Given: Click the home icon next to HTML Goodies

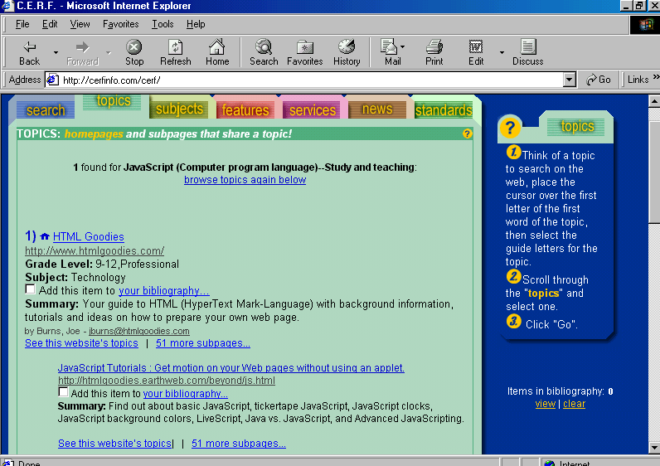Looking at the screenshot, I should pos(45,236).
